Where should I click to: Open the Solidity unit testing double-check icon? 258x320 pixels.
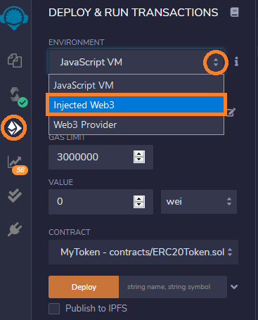coord(15,196)
